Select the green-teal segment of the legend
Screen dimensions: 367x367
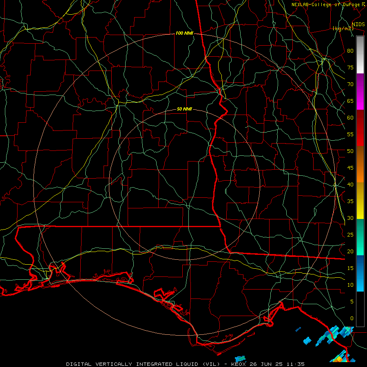pos(360,237)
